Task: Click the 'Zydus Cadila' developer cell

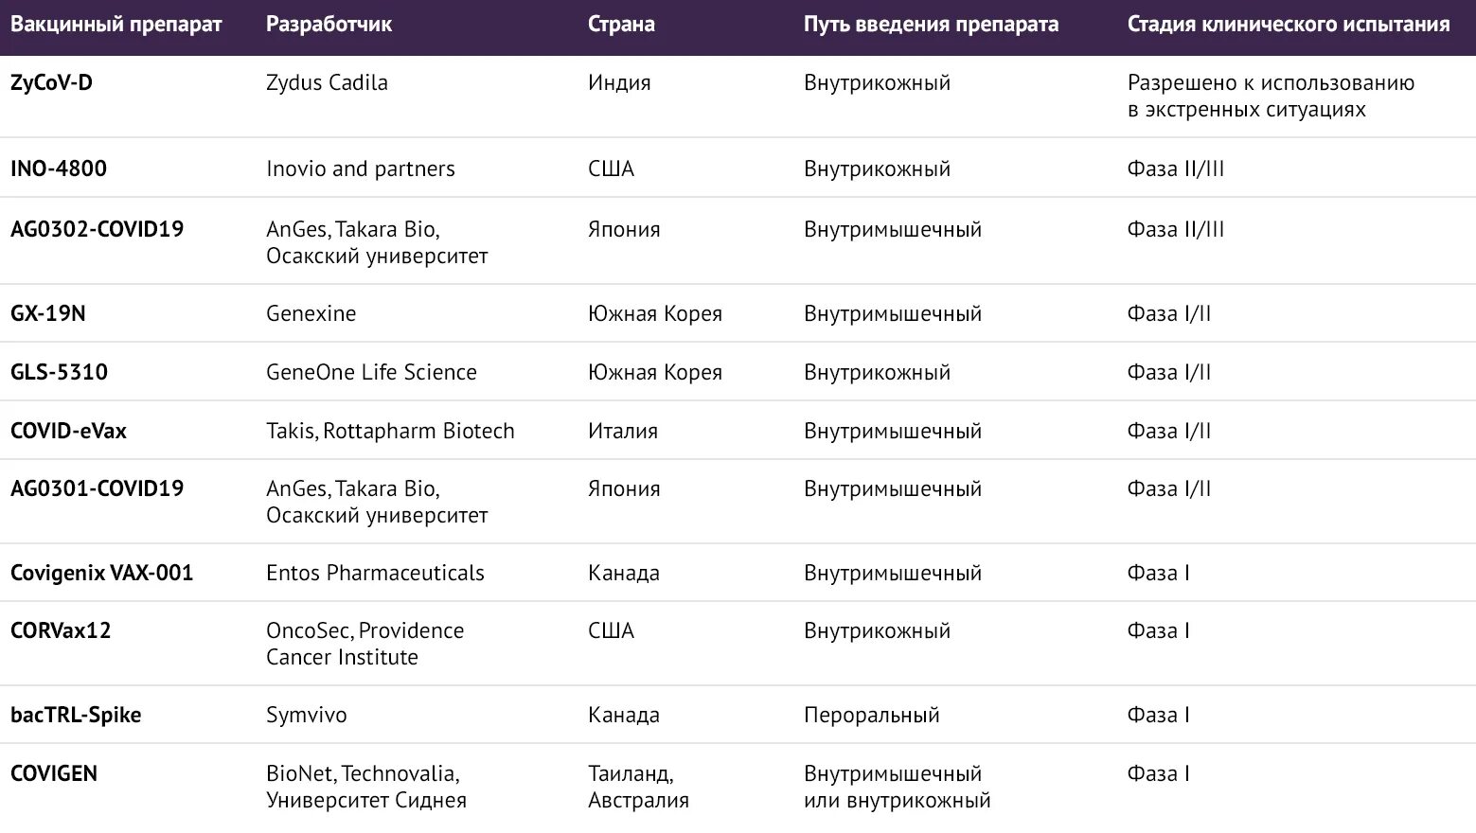Action: tap(327, 82)
